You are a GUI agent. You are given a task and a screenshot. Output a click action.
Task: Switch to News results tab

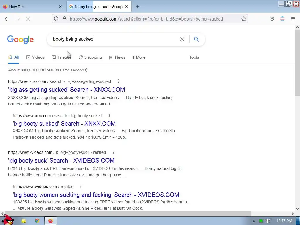[117, 57]
